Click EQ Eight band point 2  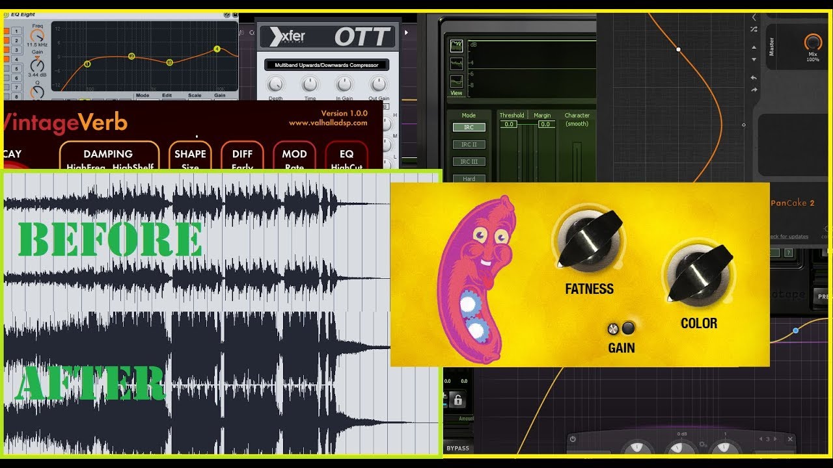(131, 57)
